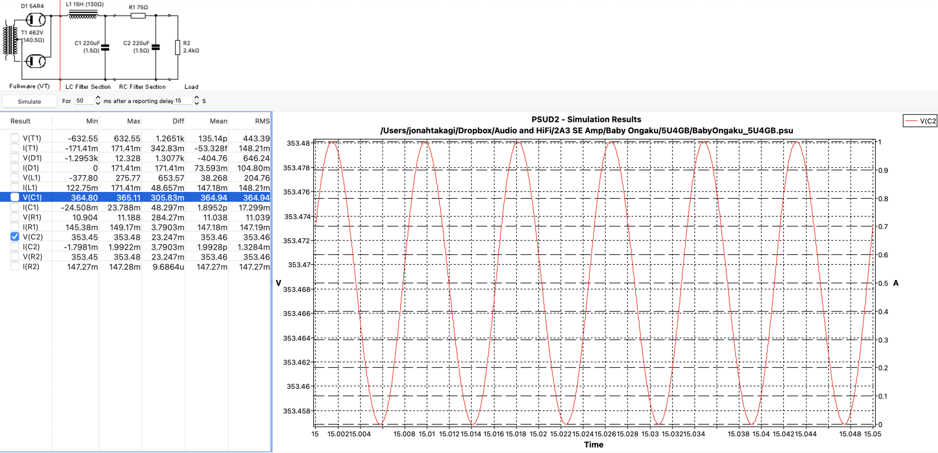Enable the I(L1) plot checkbox

point(15,187)
